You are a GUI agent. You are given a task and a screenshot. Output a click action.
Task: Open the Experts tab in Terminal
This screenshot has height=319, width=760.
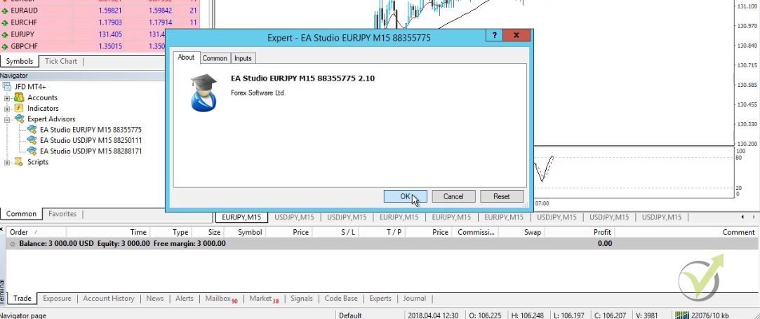pyautogui.click(x=380, y=299)
